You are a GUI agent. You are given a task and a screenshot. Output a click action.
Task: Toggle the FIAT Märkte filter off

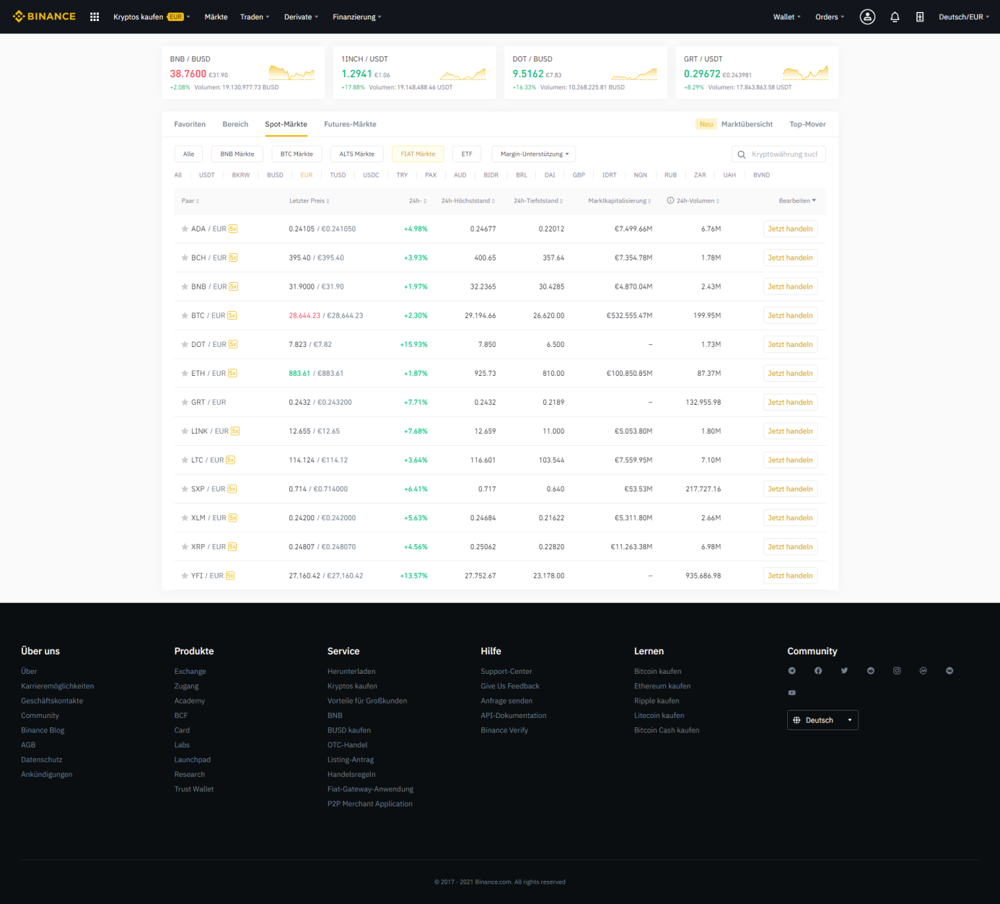(418, 154)
